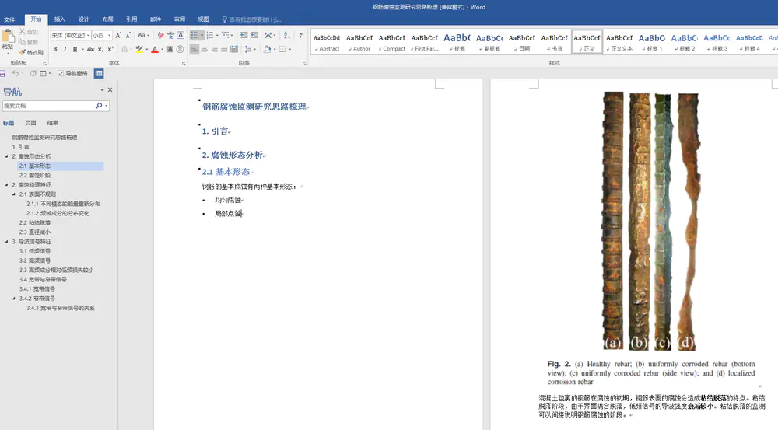Go to '2.2 腐蚀阶段' heading in navigation
This screenshot has width=778, height=430.
[35, 175]
